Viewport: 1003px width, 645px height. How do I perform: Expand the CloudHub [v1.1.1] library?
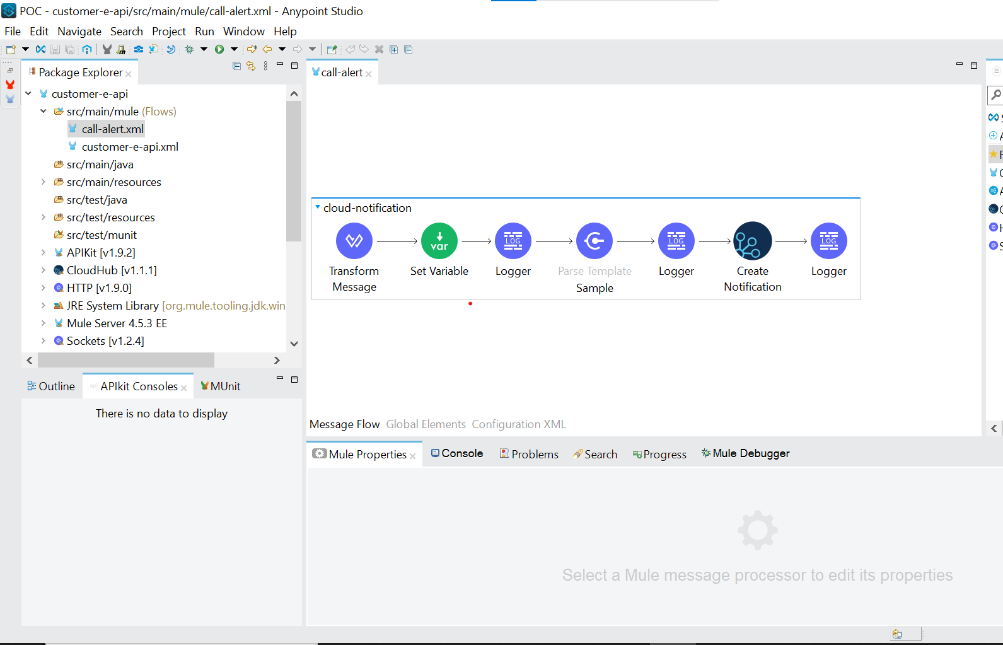[x=43, y=270]
